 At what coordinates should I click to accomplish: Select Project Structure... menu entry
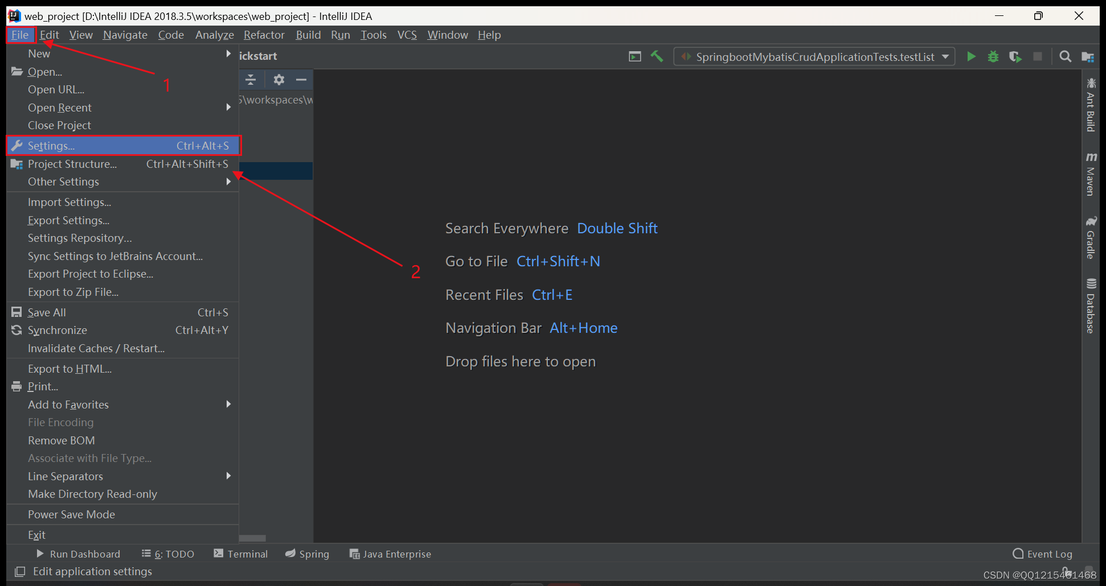tap(122, 164)
